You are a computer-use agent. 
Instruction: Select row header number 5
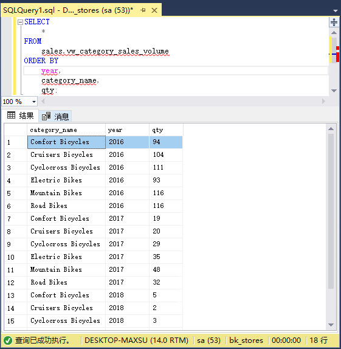16,193
